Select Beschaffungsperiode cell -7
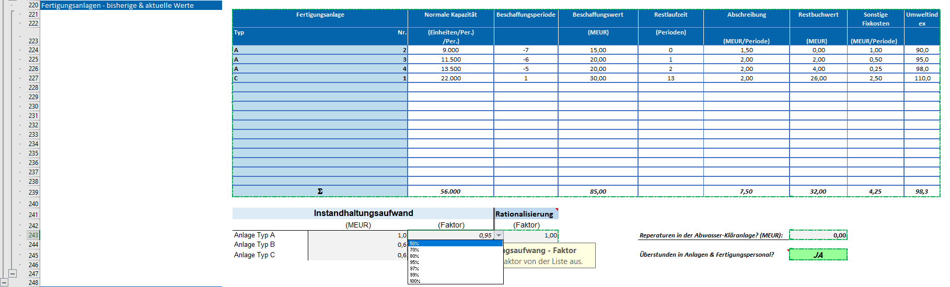The width and height of the screenshot is (950, 287). click(x=526, y=50)
